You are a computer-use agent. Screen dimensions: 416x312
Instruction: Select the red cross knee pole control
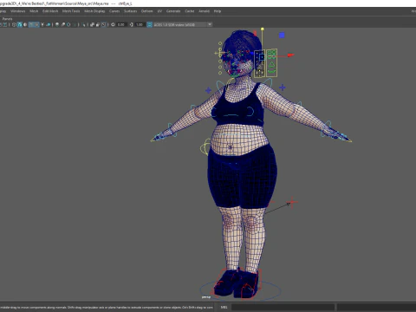(x=292, y=202)
